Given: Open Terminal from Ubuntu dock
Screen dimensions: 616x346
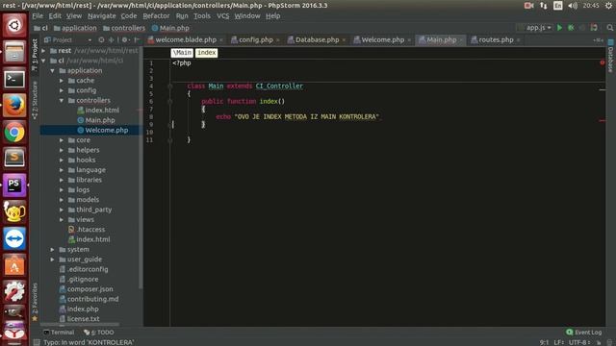Looking at the screenshot, I should (x=14, y=79).
